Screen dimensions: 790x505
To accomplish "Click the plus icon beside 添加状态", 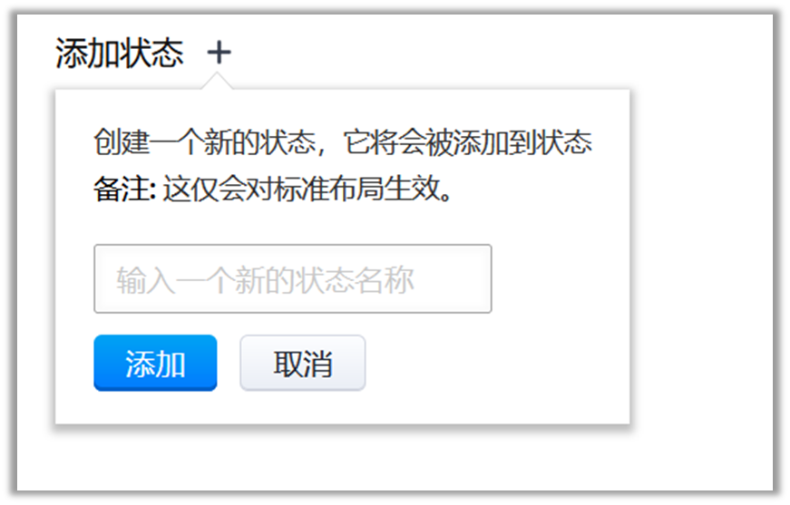I will point(219,53).
